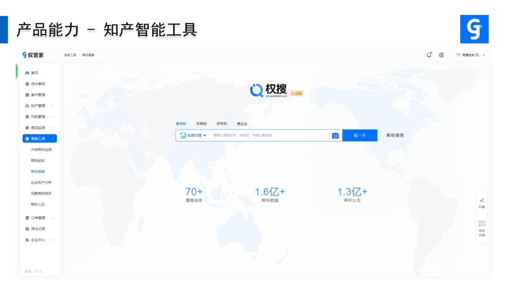Click the 知产管理 sidebar icon
This screenshot has width=505, height=284.
27,106
